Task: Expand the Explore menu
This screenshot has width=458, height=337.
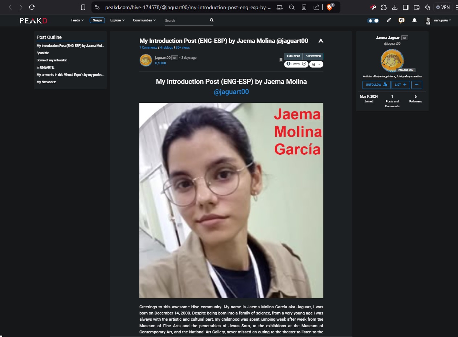Action: click(117, 20)
